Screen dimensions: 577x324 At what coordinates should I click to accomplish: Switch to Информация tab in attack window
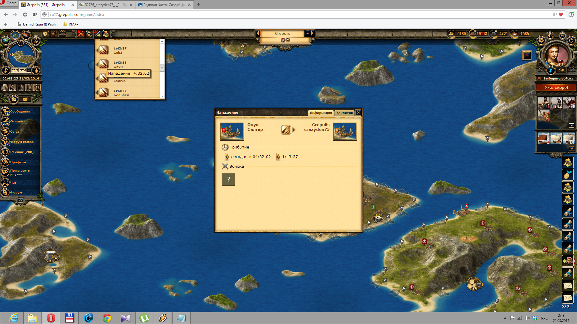321,113
